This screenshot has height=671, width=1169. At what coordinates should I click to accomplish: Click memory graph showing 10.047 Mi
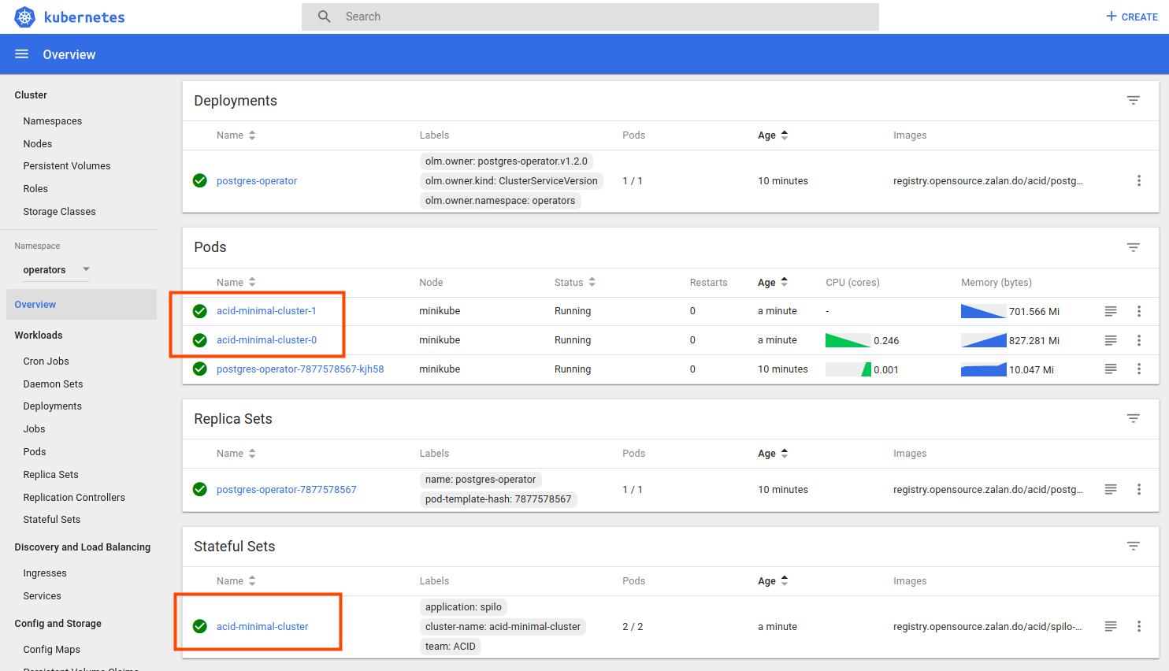[x=983, y=369]
